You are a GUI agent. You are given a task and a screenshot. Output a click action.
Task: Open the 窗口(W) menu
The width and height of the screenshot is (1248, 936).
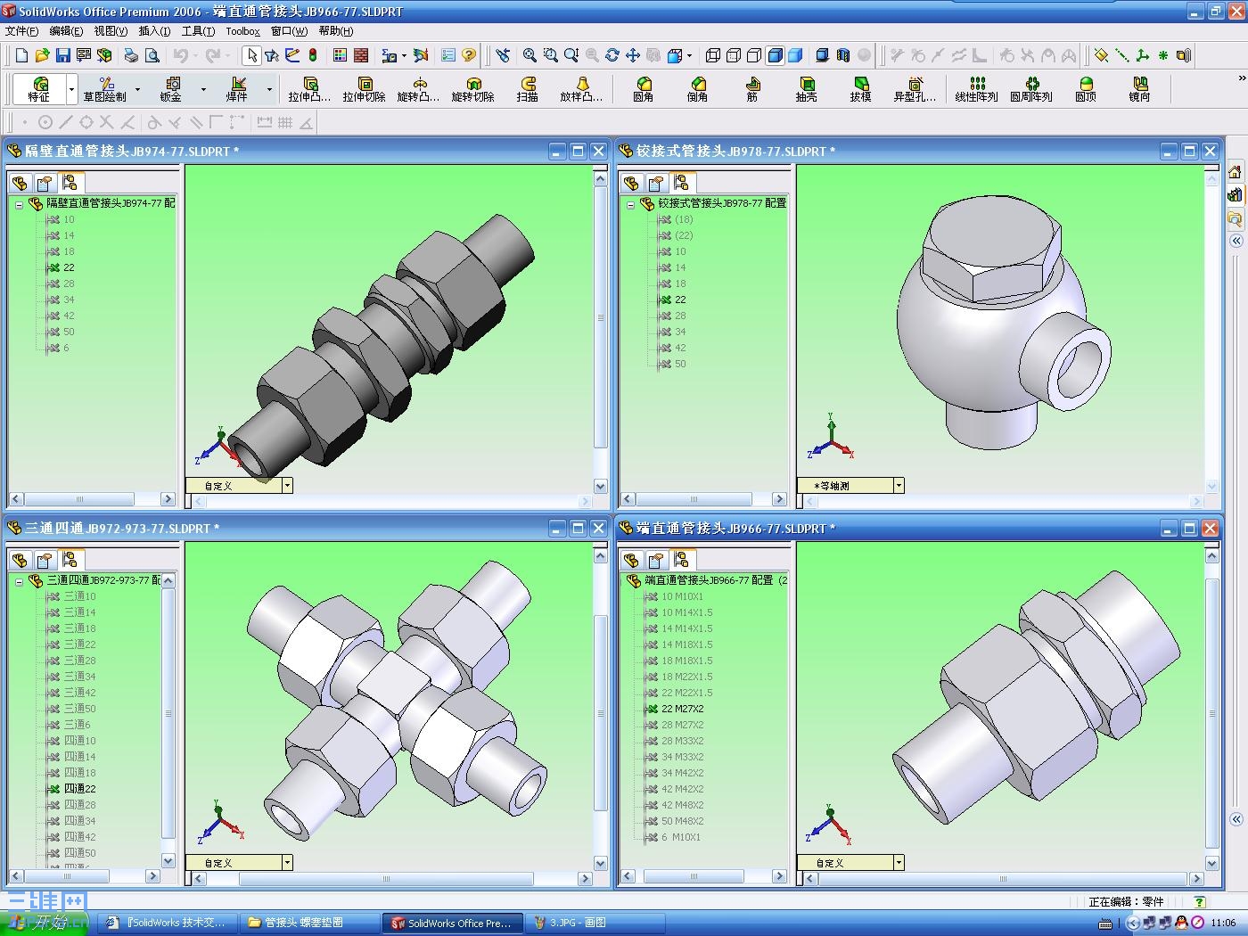(290, 31)
